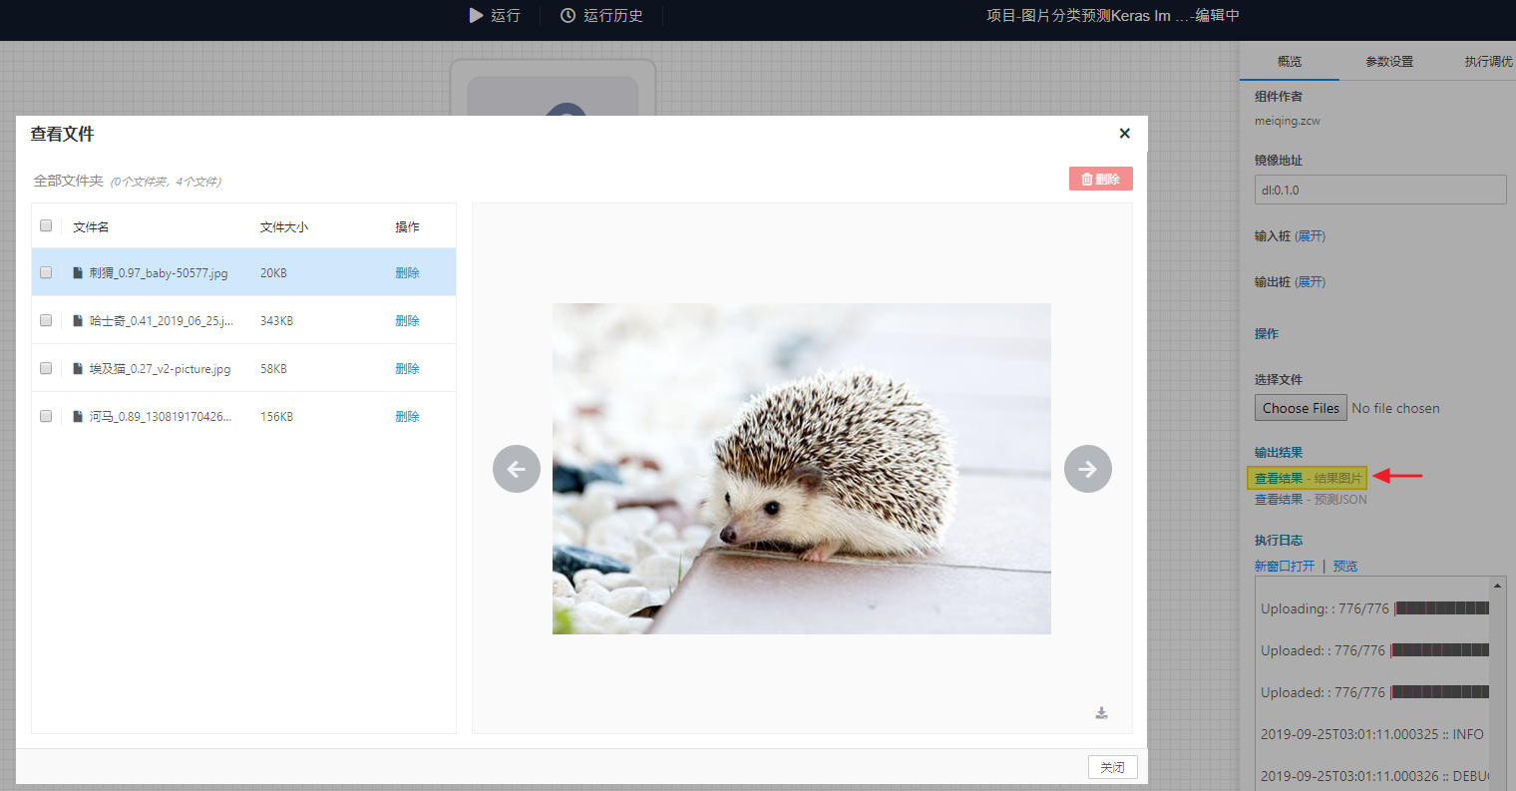Click the previous image arrow
Image resolution: width=1516 pixels, height=791 pixels.
click(517, 469)
